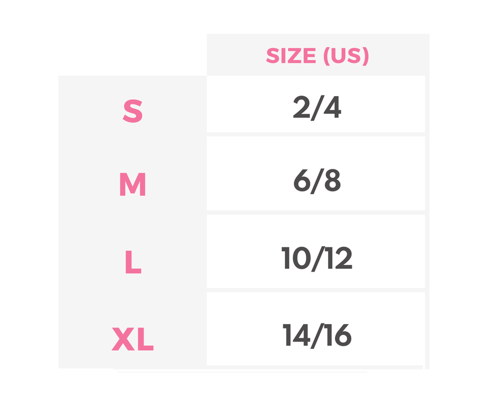Screen dimensions: 497x414
Task: Click the 2/4 size value cell
Action: pyautogui.click(x=316, y=109)
